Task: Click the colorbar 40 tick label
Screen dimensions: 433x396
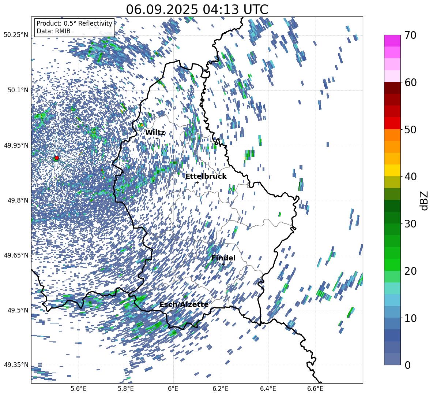Action: click(410, 177)
